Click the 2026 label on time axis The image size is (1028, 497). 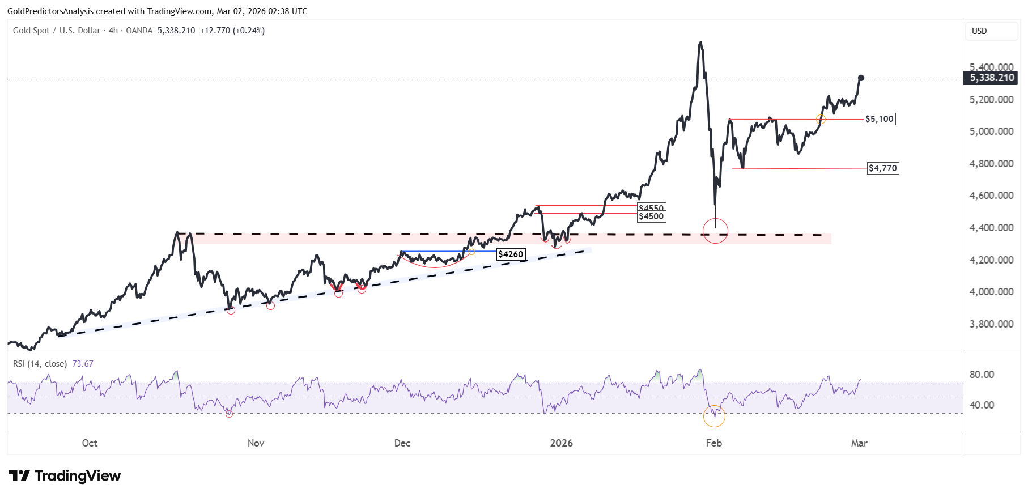point(561,443)
